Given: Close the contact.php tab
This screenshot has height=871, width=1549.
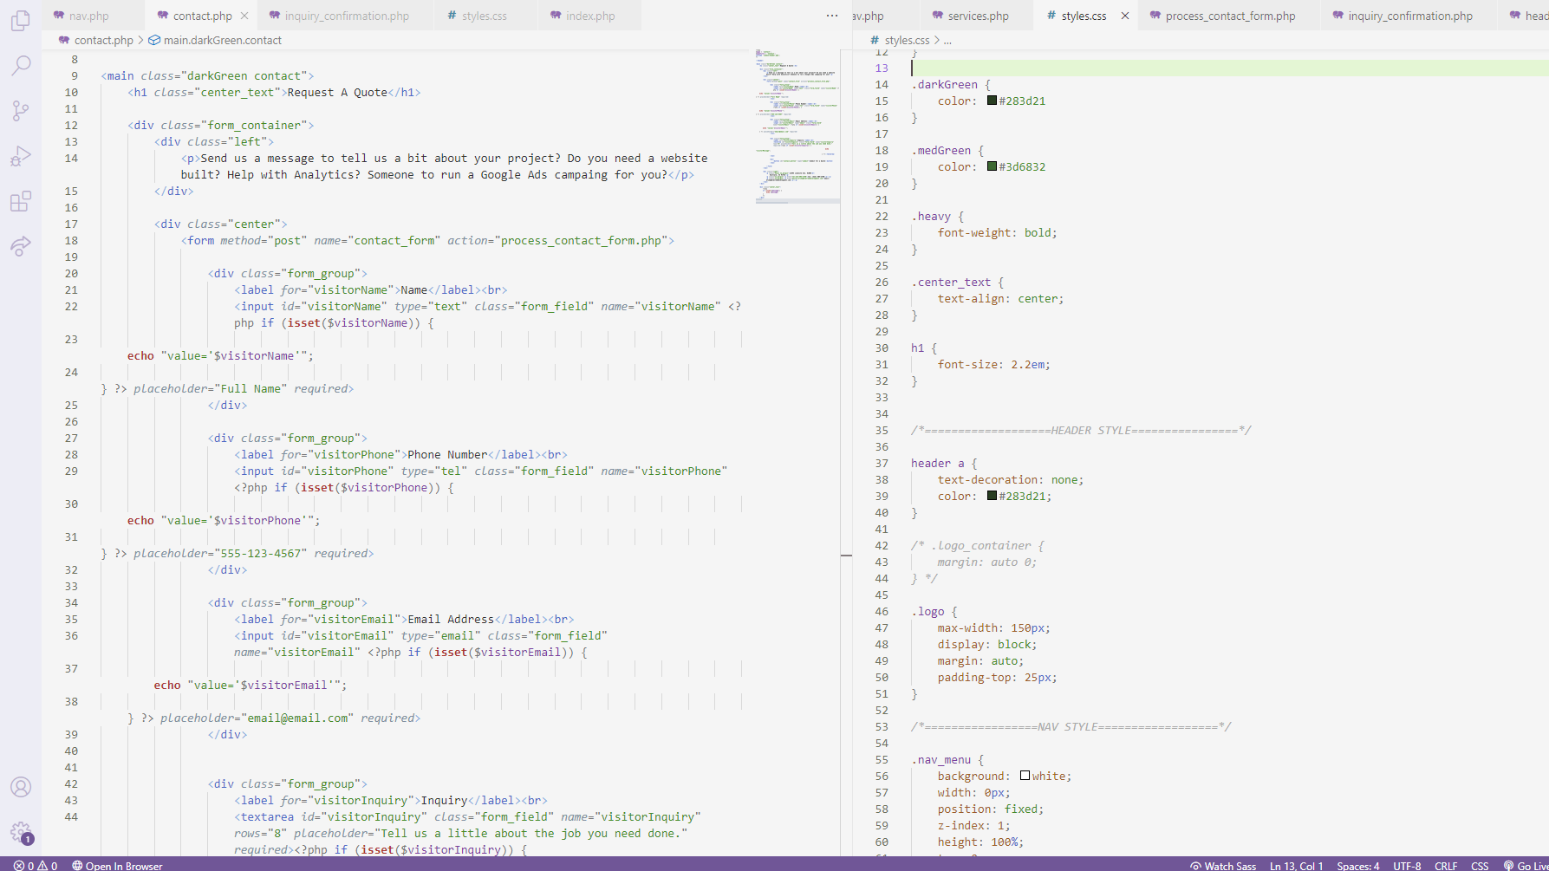Looking at the screenshot, I should (x=244, y=16).
